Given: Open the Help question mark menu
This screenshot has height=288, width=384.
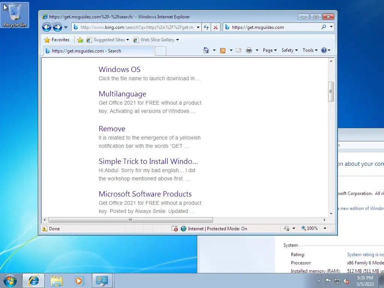Looking at the screenshot, I should 326,50.
